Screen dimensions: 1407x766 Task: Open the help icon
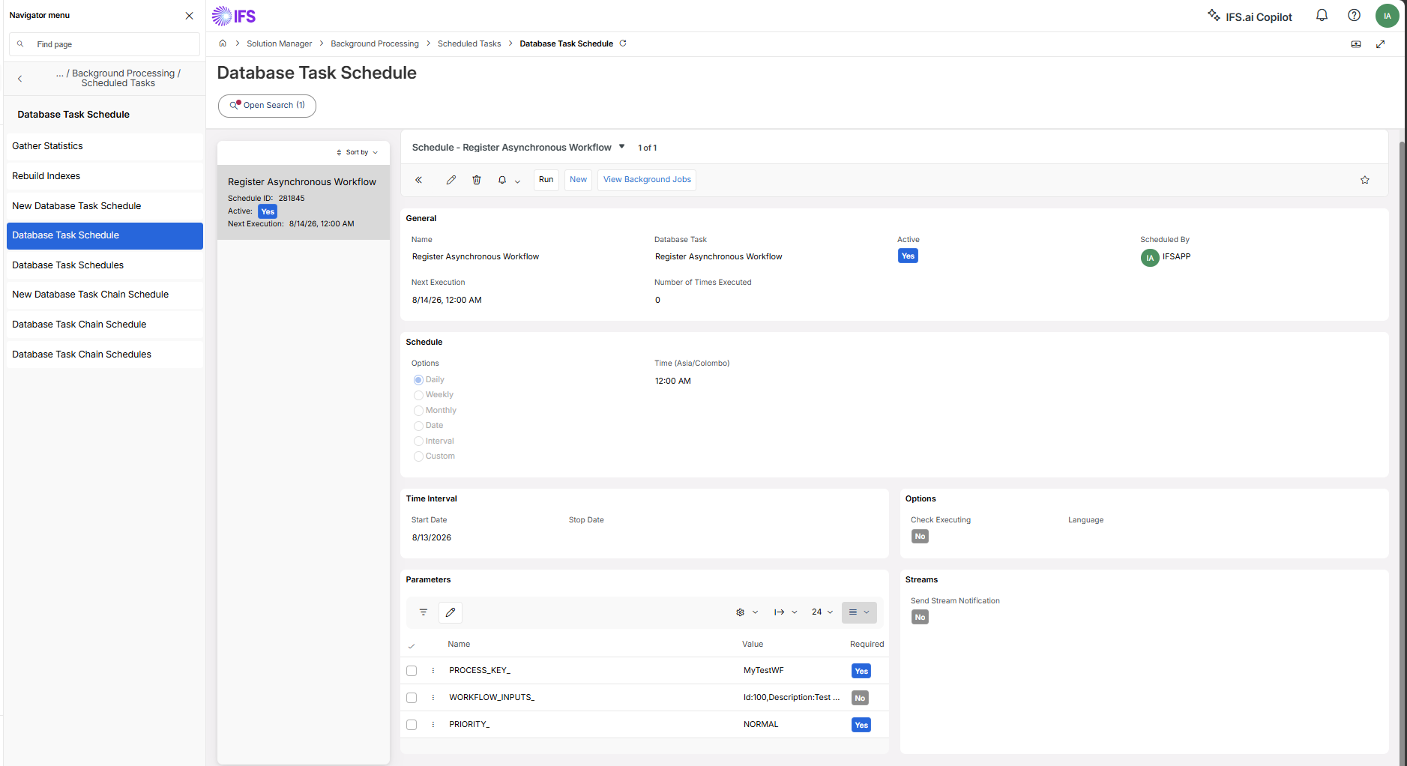pos(1354,16)
